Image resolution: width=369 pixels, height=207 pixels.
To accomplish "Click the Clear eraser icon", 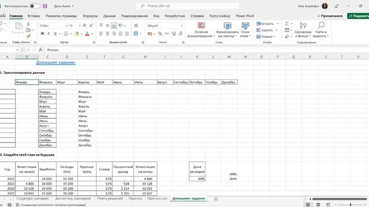I will tap(287, 36).
